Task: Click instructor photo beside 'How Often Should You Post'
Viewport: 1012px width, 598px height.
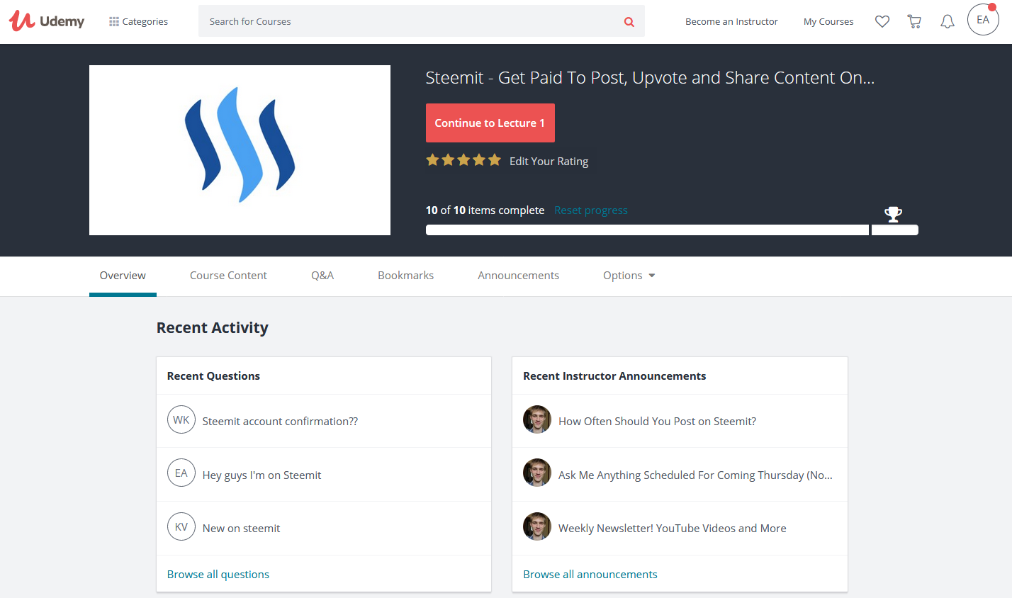Action: tap(537, 419)
